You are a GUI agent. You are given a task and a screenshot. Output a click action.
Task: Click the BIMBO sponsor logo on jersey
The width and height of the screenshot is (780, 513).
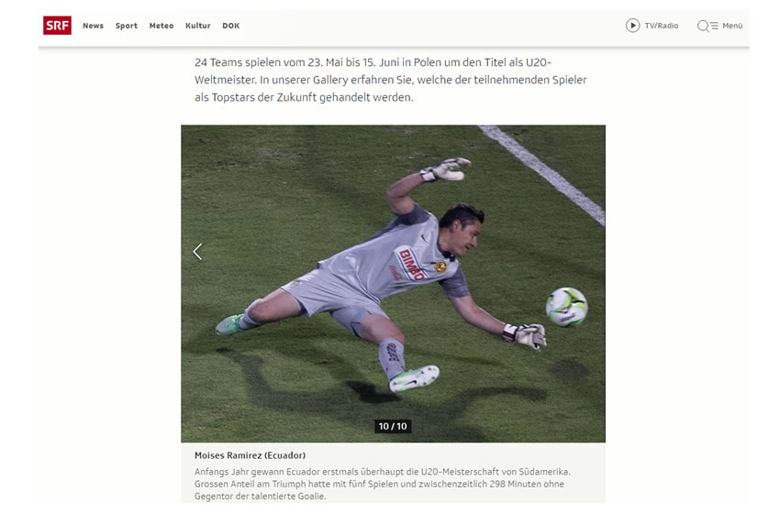point(412,264)
